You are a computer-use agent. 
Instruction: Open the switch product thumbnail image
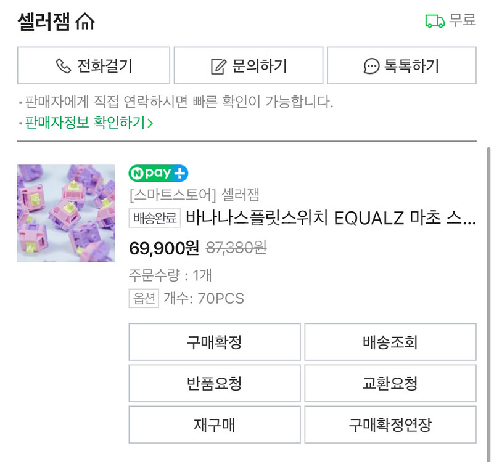[66, 213]
